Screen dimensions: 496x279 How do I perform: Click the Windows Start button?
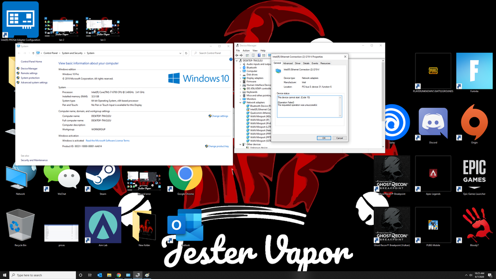(4, 275)
